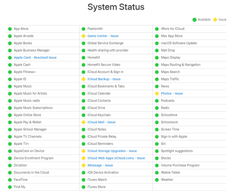
Task: Click the yellow diamond beside Game Center
Action: pyautogui.click(x=84, y=36)
